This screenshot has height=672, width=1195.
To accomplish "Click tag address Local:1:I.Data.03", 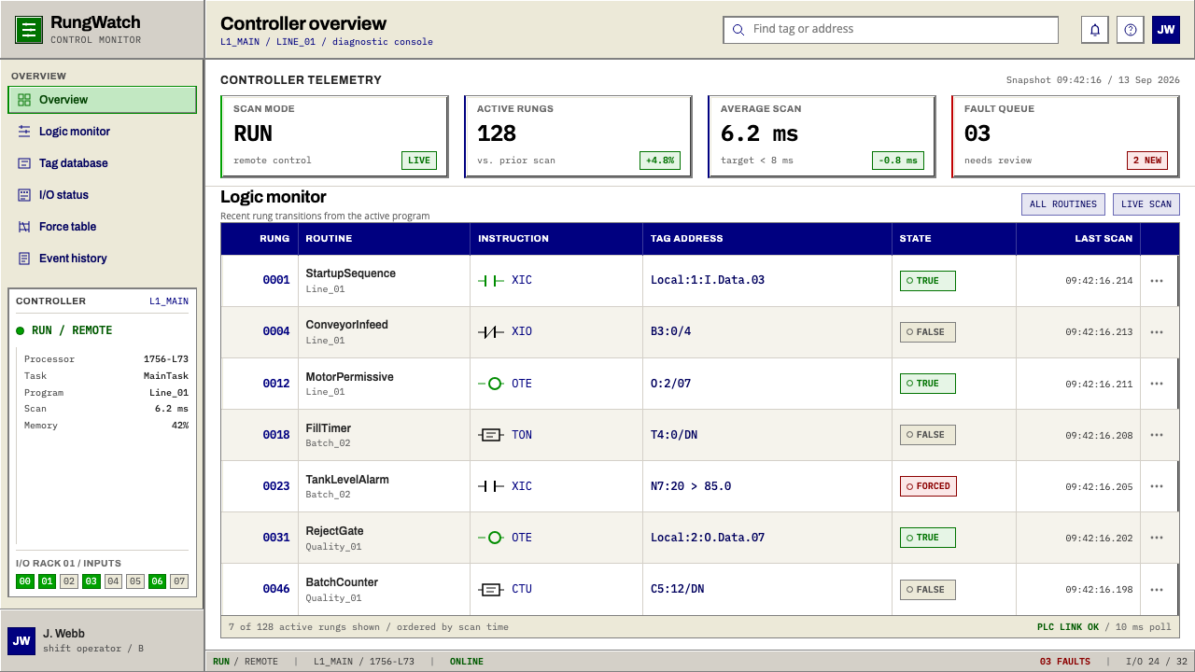I will point(708,280).
